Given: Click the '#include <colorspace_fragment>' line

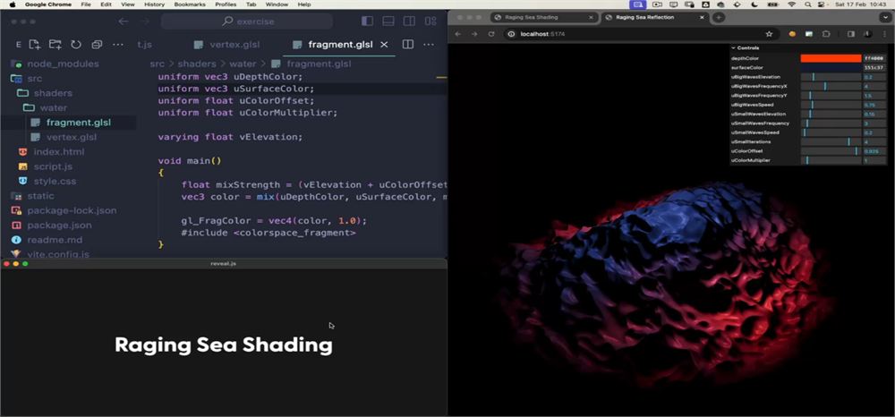Looking at the screenshot, I should [x=268, y=233].
